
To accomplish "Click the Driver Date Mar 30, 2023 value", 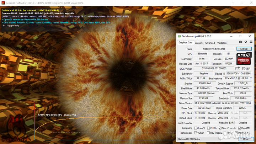I will pyautogui.click(x=204, y=108).
